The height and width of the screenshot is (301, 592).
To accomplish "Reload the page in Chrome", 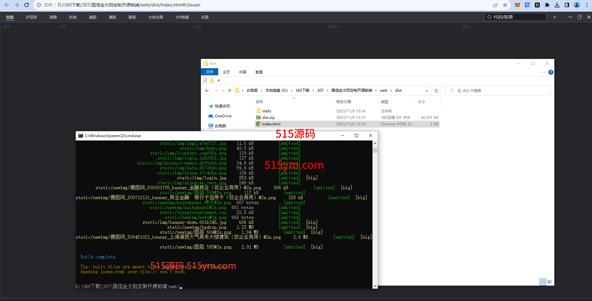I will click(27, 5).
